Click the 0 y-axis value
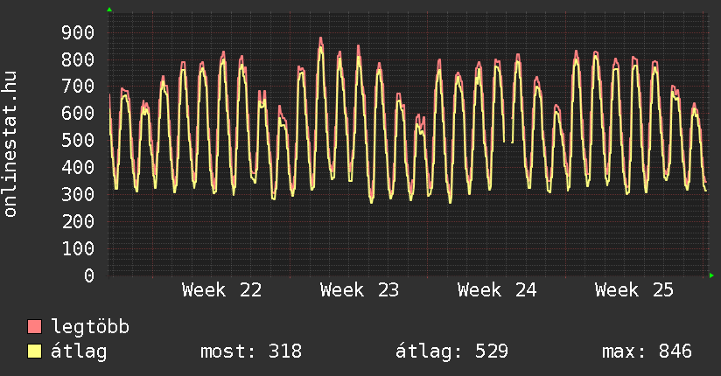The width and height of the screenshot is (721, 376). point(89,275)
